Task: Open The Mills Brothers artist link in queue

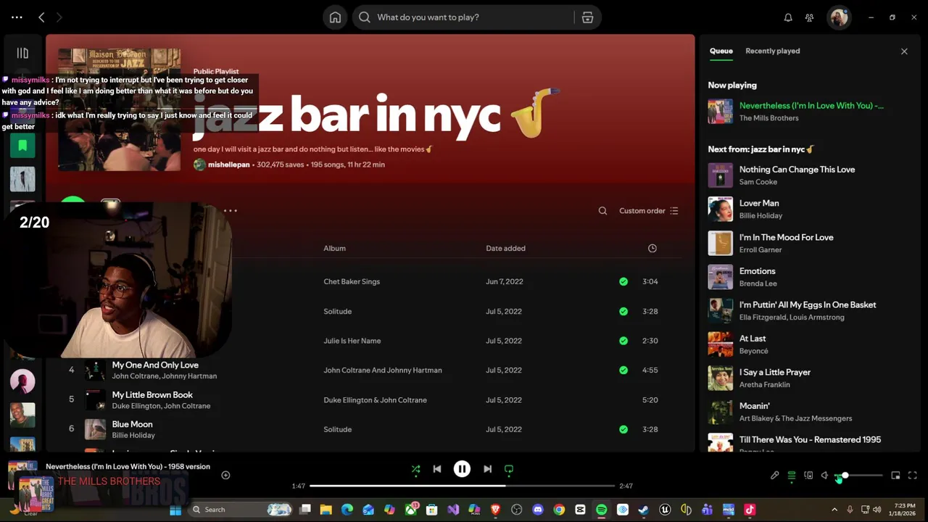Action: coord(768,118)
